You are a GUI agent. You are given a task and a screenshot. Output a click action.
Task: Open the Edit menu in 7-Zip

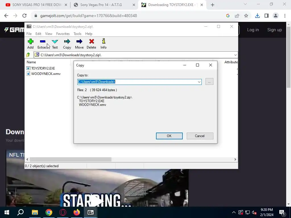click(x=38, y=34)
